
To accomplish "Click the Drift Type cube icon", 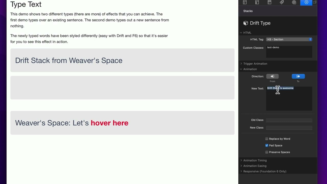I will point(246,23).
